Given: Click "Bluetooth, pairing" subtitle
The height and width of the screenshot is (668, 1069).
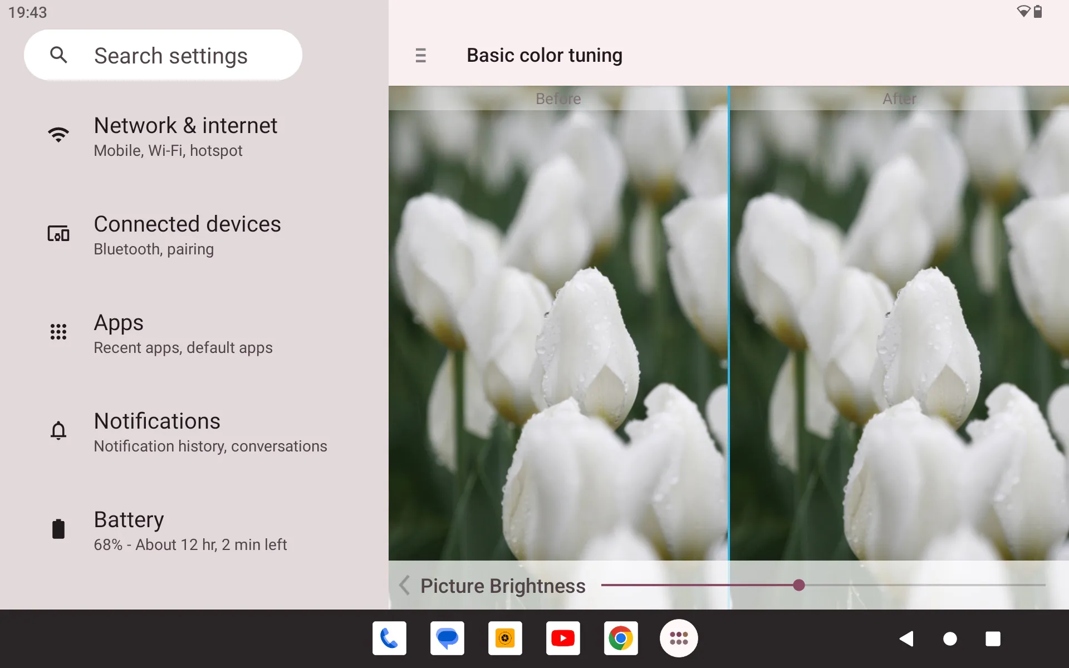Looking at the screenshot, I should 154,249.
